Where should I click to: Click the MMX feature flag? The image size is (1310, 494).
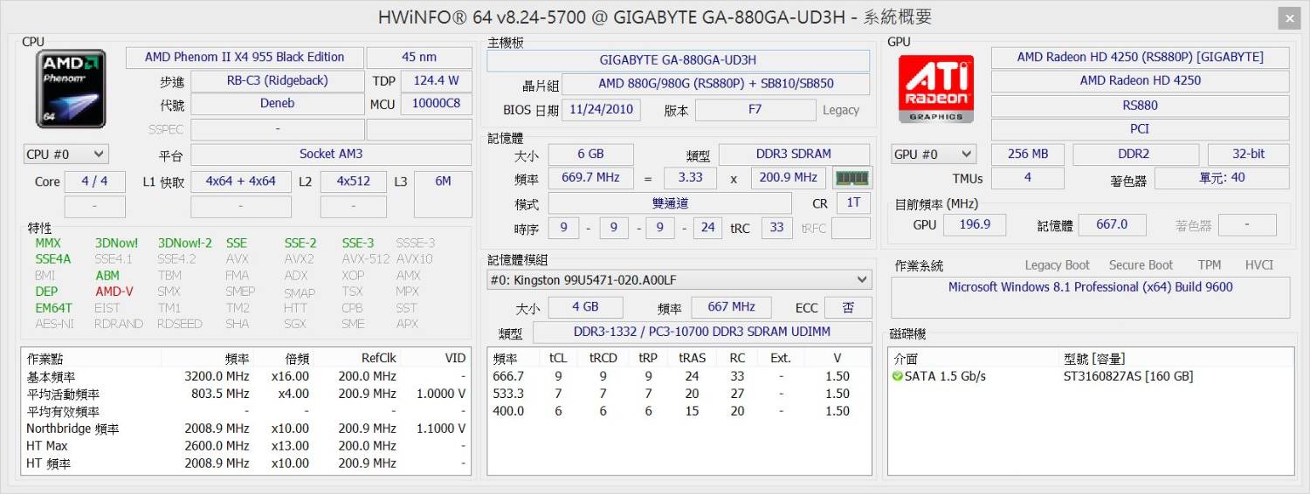coord(48,244)
